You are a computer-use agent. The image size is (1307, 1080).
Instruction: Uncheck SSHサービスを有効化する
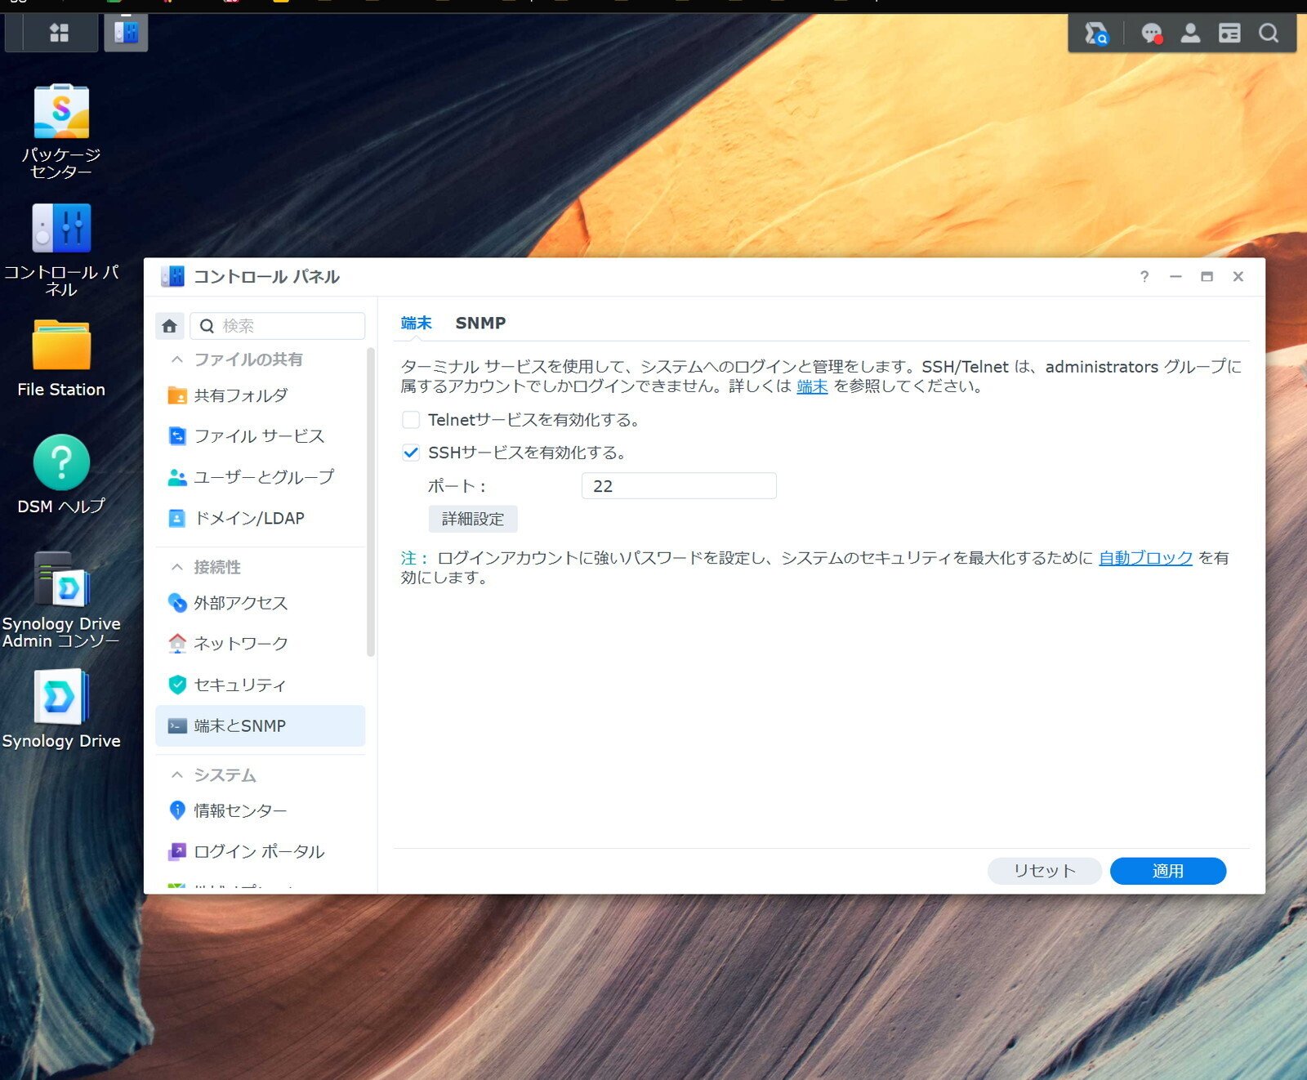click(x=410, y=452)
